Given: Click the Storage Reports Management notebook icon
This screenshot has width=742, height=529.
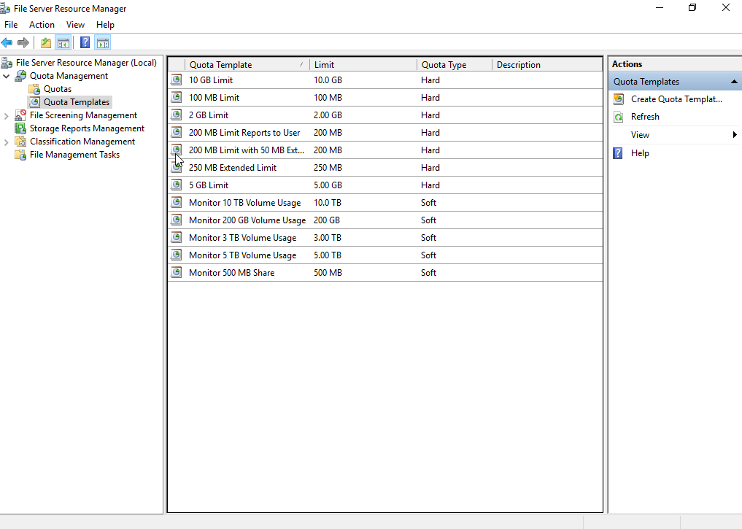Looking at the screenshot, I should [x=21, y=128].
